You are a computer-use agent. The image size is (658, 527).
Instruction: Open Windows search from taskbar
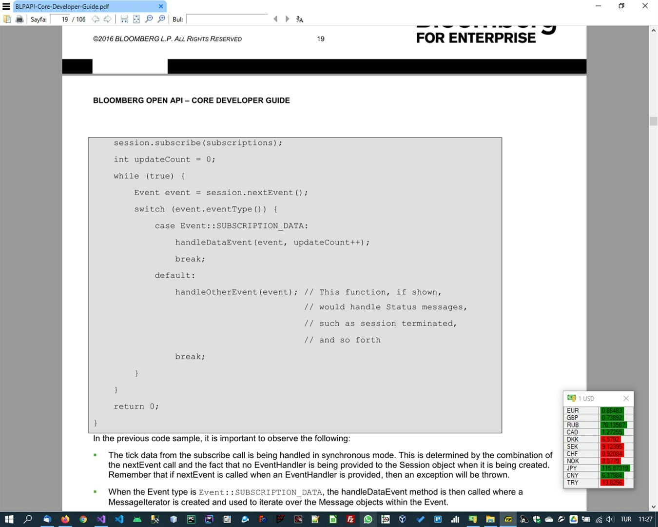tap(28, 519)
